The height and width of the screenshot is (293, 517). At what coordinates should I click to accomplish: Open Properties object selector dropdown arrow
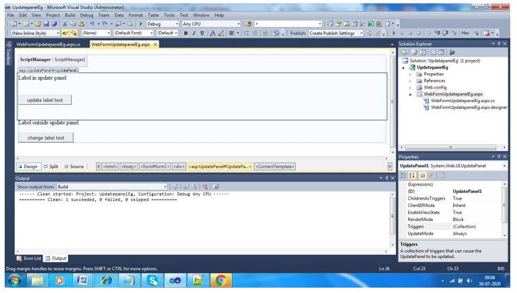504,166
